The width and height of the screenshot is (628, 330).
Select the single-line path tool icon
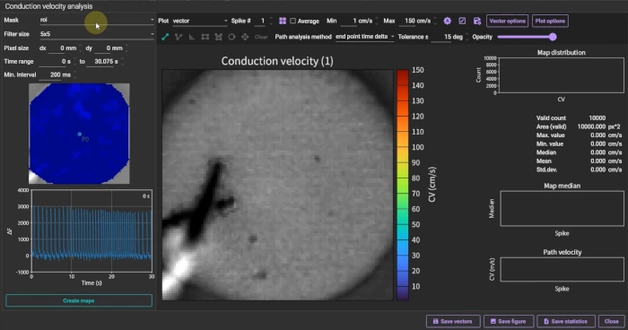point(165,37)
